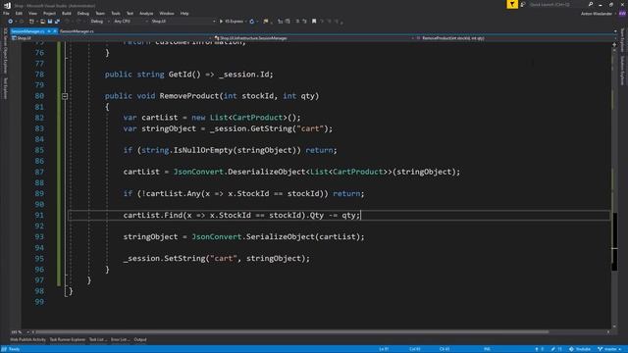The width and height of the screenshot is (628, 353).
Task: Click the unpushed commits status bar indicator
Action: pos(540,349)
